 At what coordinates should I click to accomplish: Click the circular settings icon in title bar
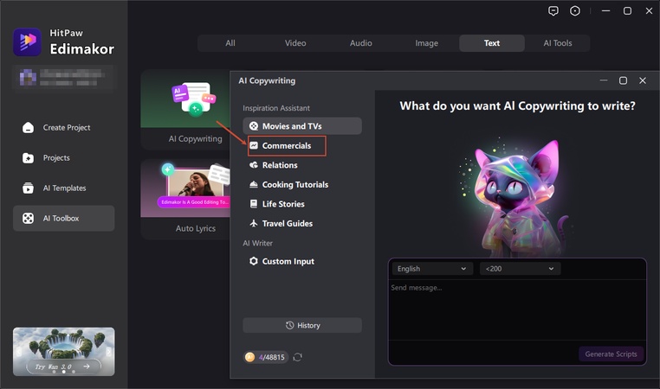574,11
